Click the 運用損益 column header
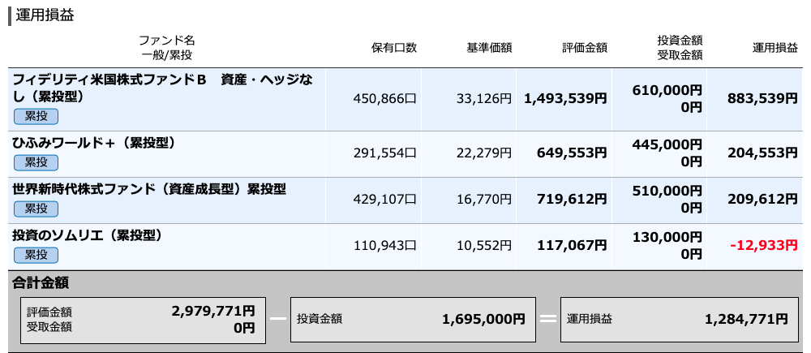 775,48
